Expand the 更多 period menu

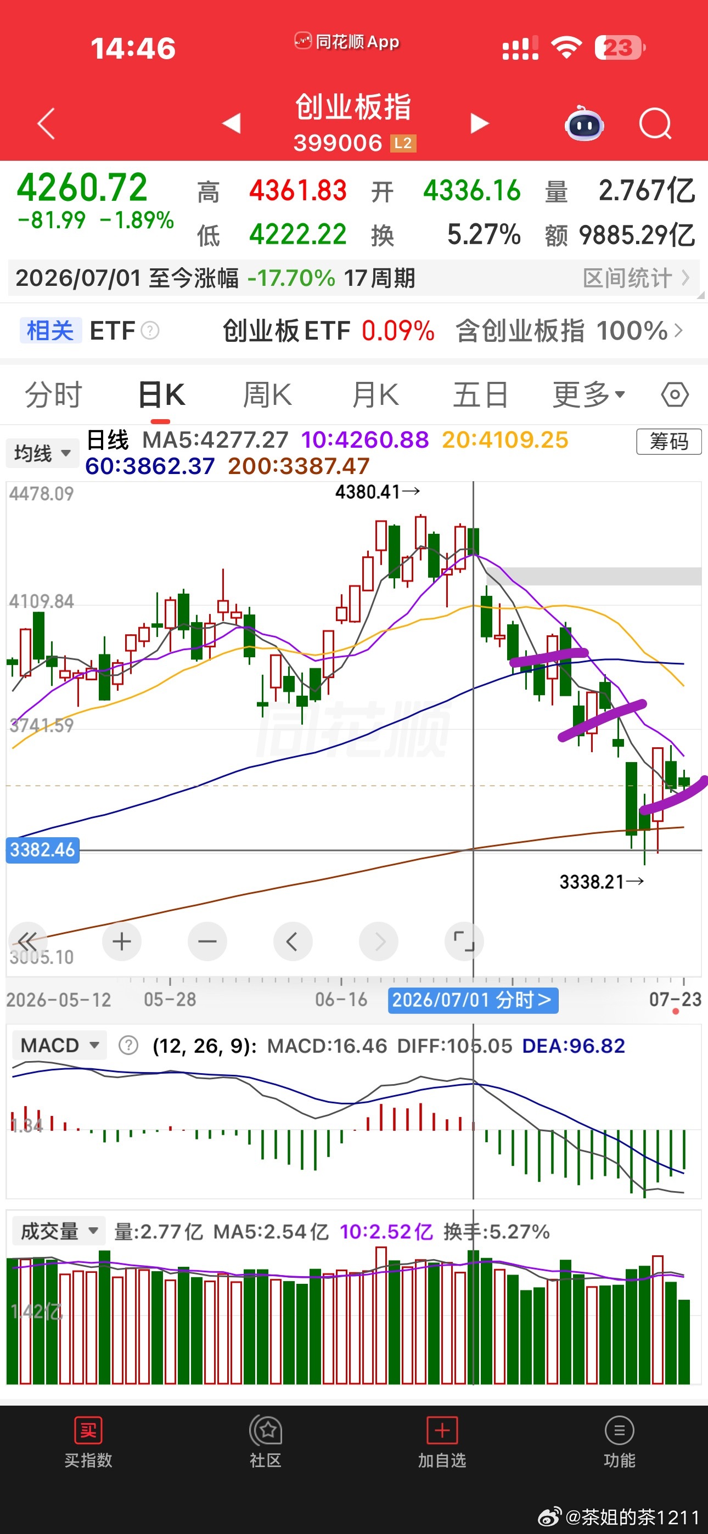[589, 395]
